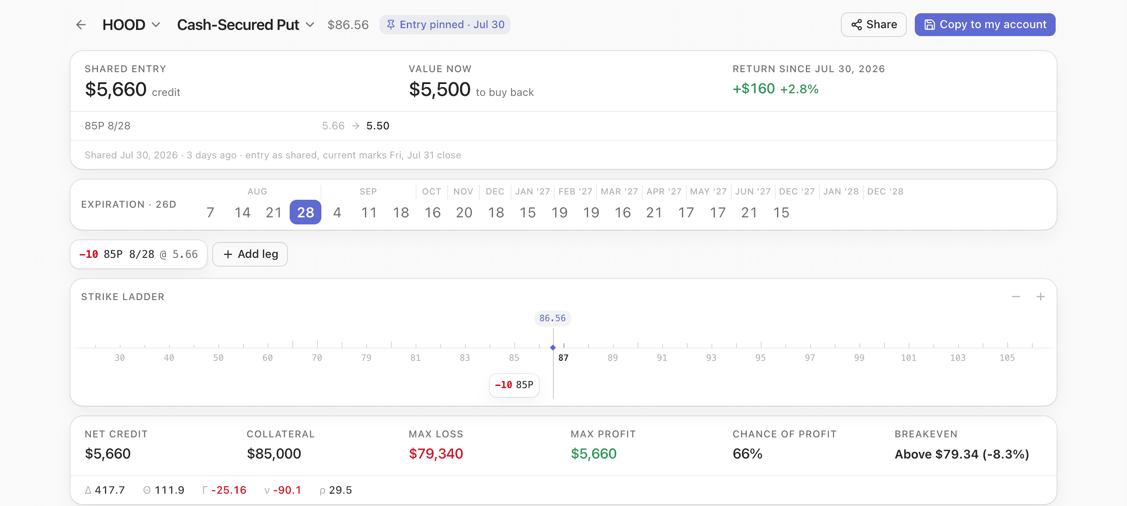Click the $86.56 stock price in header

click(348, 25)
